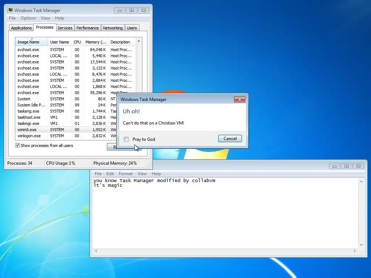Open Task Manager View menu
Viewport: 371px width, 278px height.
tap(45, 18)
